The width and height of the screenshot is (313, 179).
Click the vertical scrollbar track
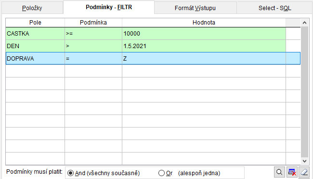(x=304, y=92)
